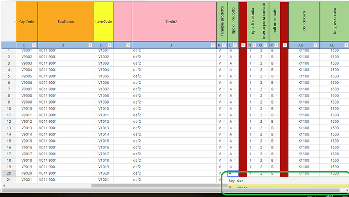Screen dimensions: 349x197
Task: Expand tipo di prodotto cell dropdown in row 2
Action: [235, 57]
